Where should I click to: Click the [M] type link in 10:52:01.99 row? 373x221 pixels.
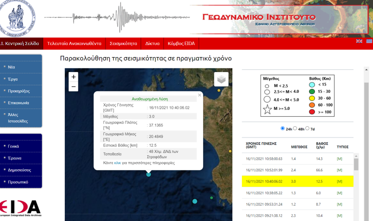click(340, 170)
